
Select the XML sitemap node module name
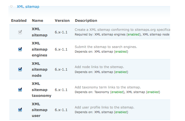(40, 70)
